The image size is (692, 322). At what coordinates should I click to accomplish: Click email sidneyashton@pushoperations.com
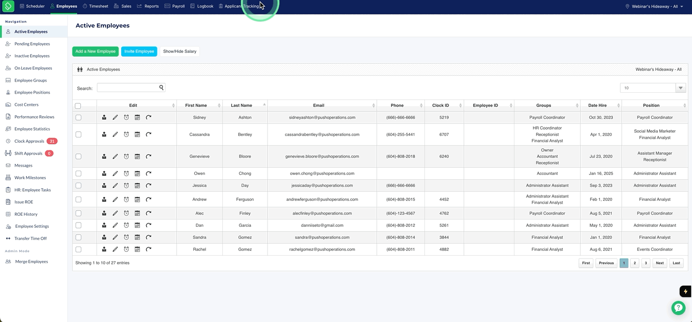click(x=322, y=117)
